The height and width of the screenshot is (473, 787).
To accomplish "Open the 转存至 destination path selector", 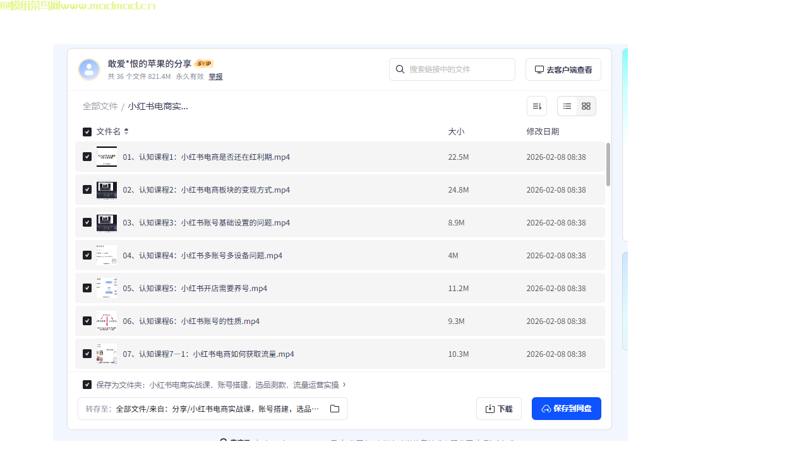I will (213, 409).
